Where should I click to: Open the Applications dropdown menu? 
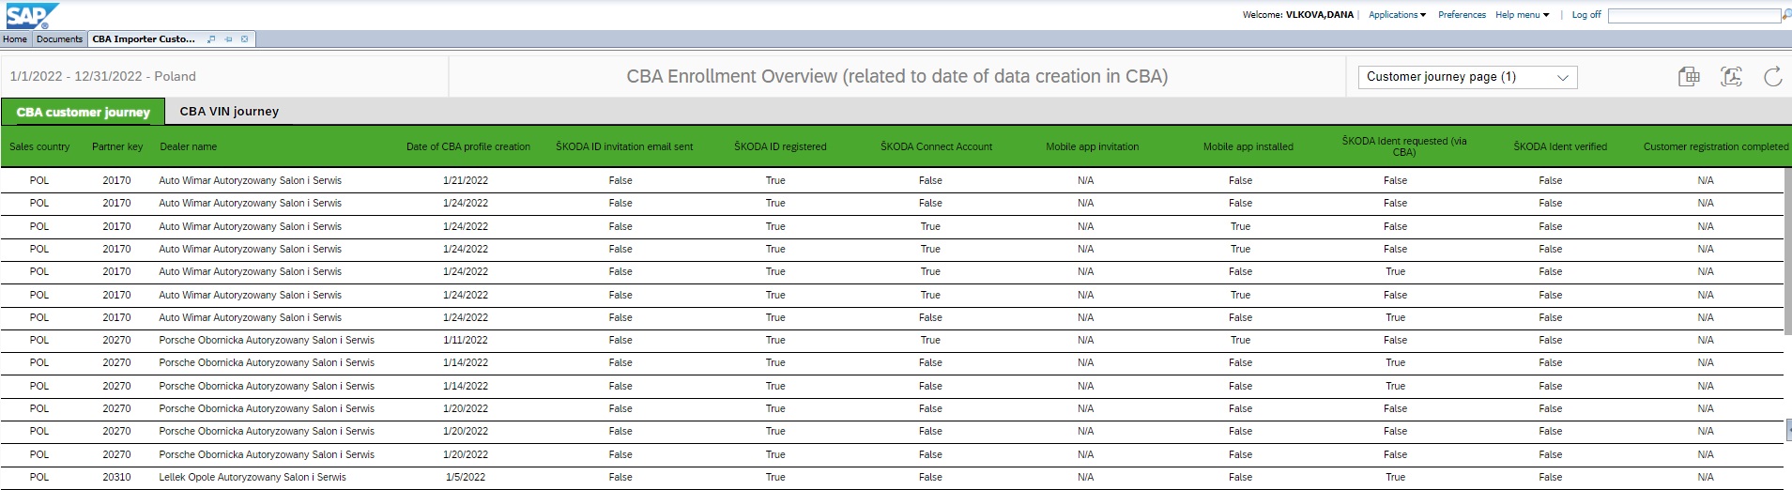1397,15
